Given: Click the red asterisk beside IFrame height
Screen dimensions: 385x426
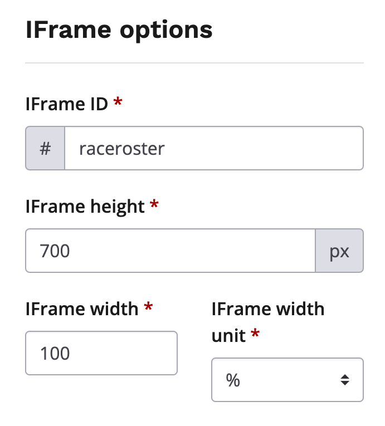Looking at the screenshot, I should point(154,205).
